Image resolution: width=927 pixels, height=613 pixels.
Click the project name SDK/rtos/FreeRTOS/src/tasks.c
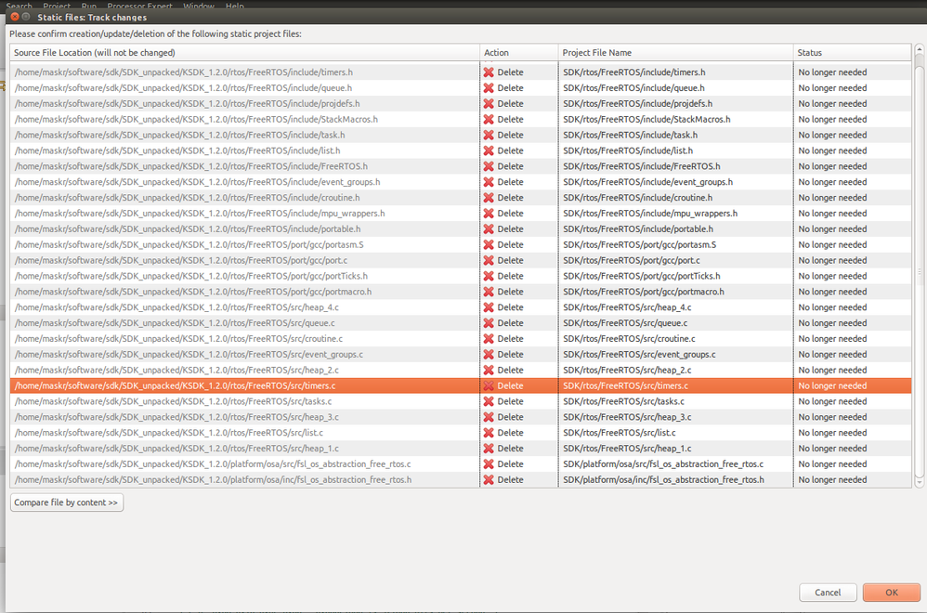[623, 401]
